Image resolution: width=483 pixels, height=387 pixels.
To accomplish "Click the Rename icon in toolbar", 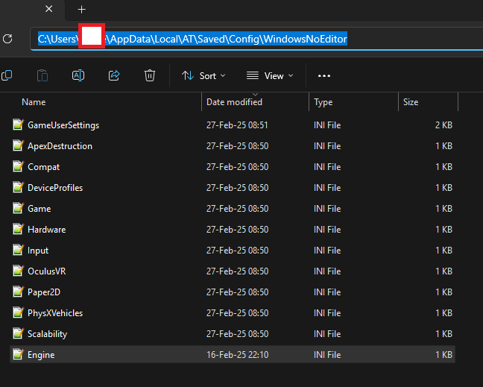I will pos(78,75).
